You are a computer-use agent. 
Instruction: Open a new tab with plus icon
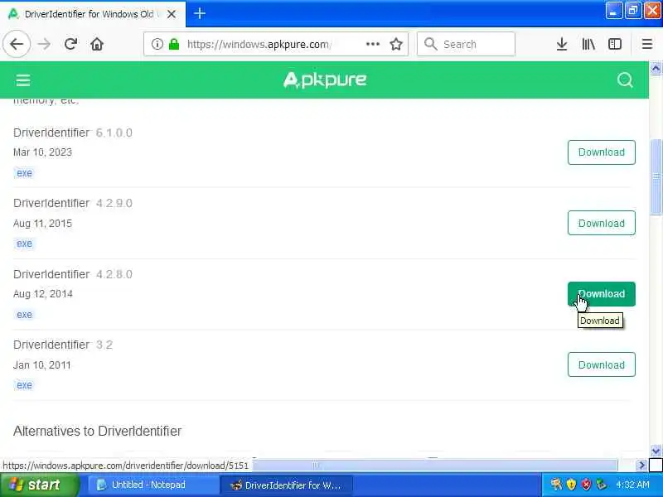pos(199,13)
